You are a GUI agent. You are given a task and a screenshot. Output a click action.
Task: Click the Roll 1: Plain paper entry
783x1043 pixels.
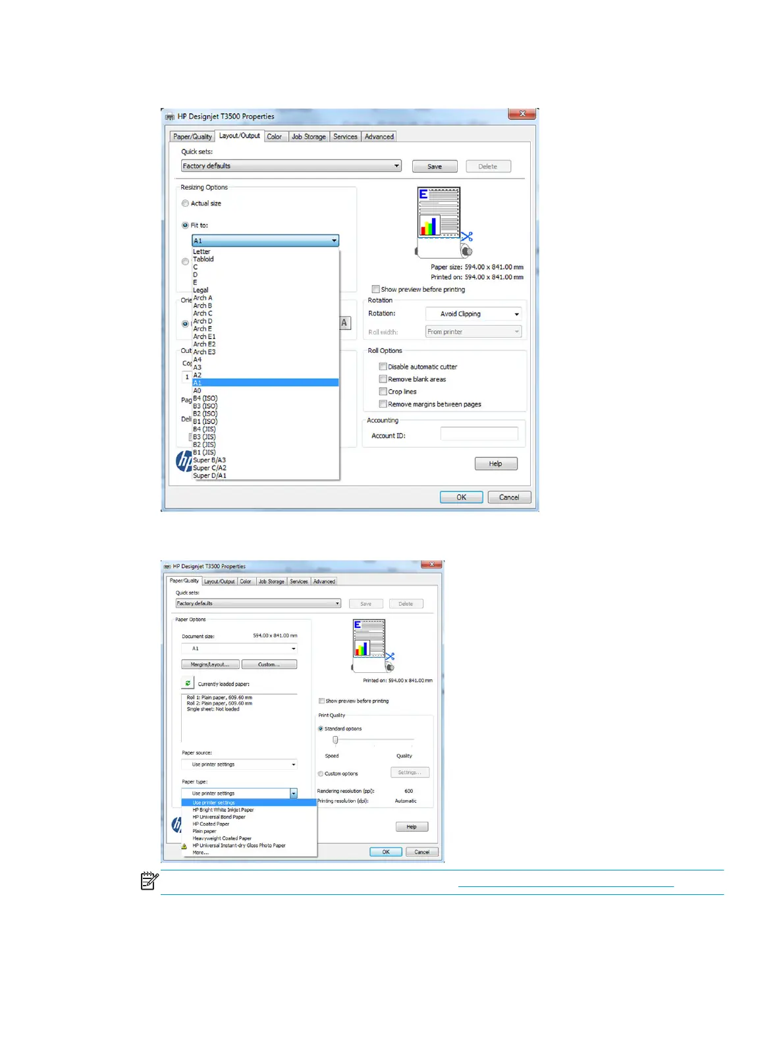(219, 697)
